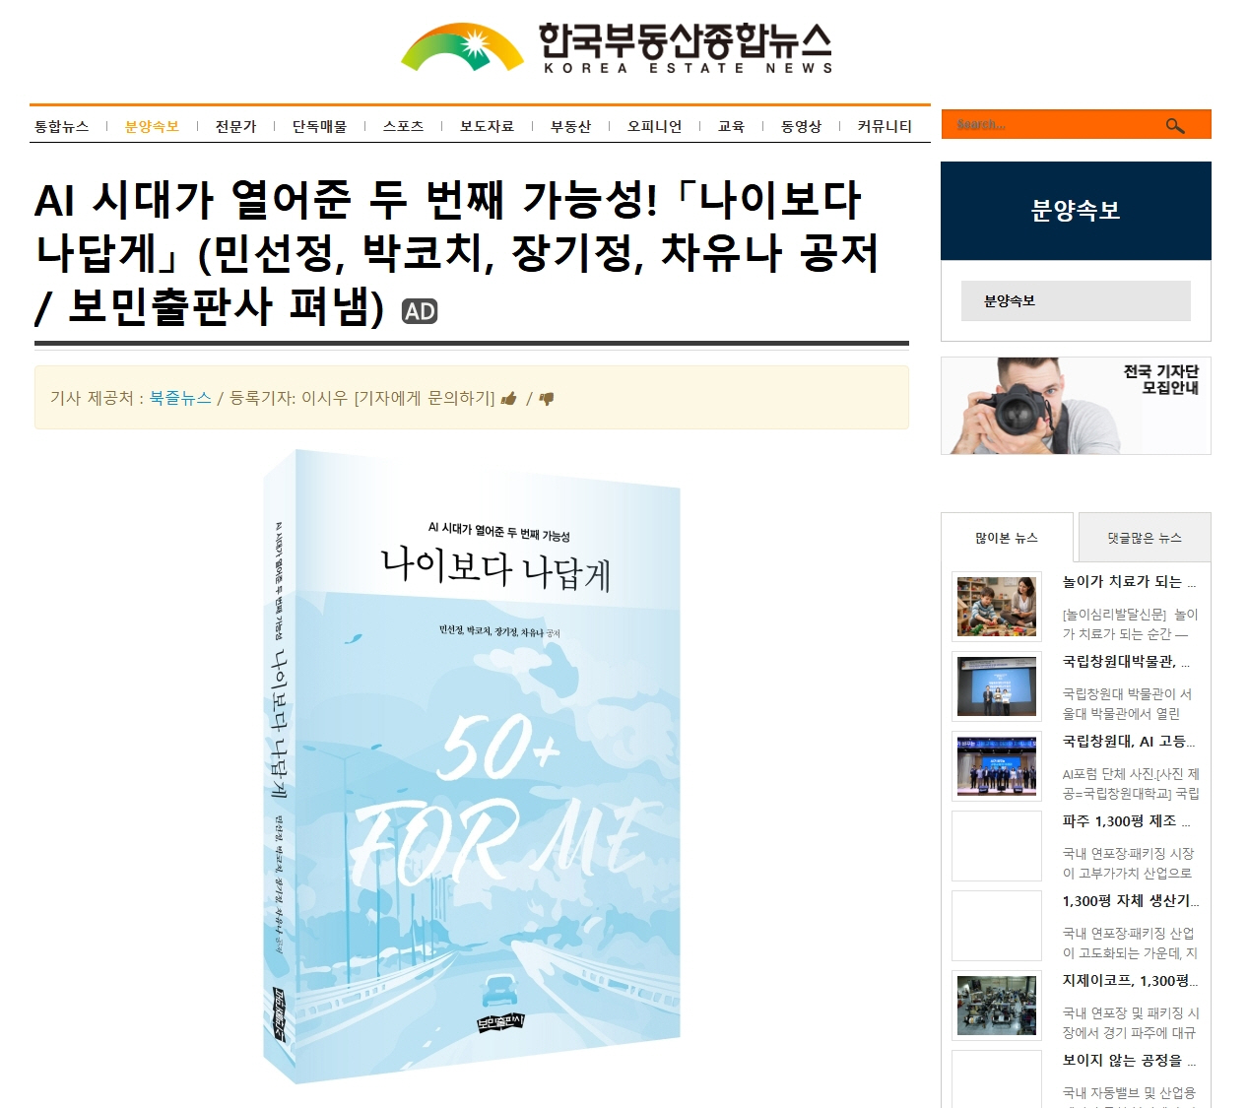
Task: Open the 지제이코프 factory photo thumbnail
Action: pos(997,1006)
